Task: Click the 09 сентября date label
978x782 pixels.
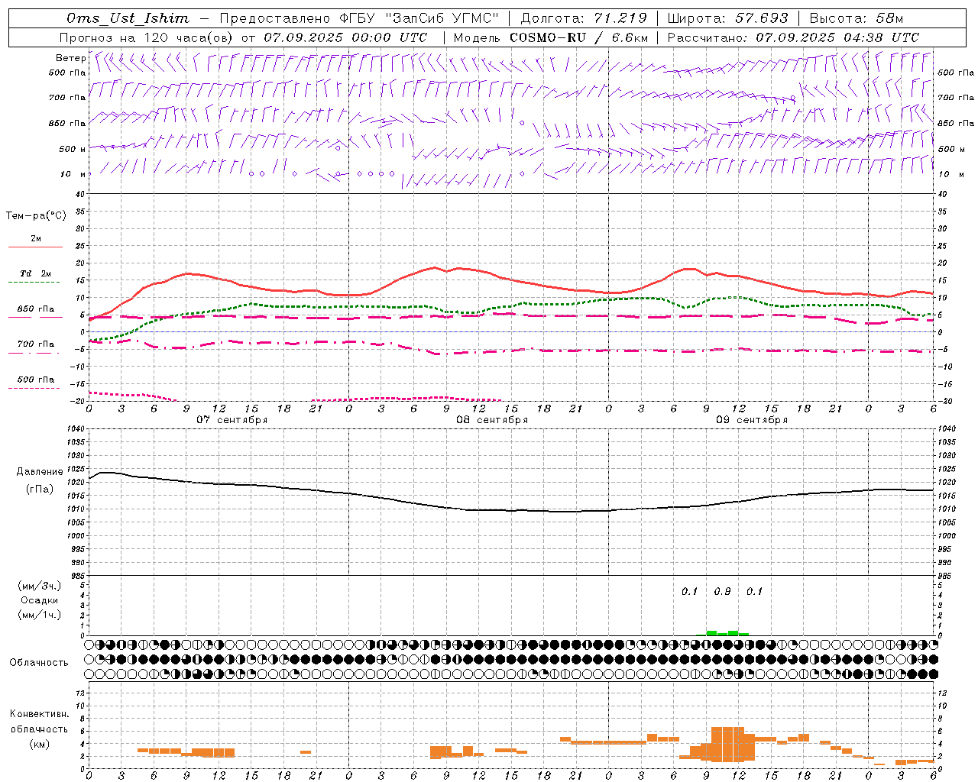Action: [752, 420]
